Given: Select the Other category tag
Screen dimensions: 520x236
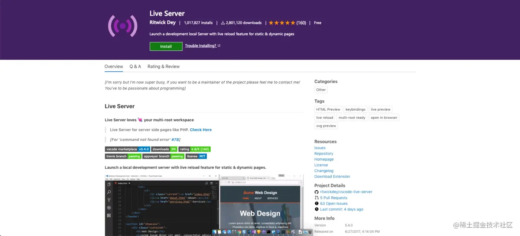Looking at the screenshot, I should click(321, 90).
